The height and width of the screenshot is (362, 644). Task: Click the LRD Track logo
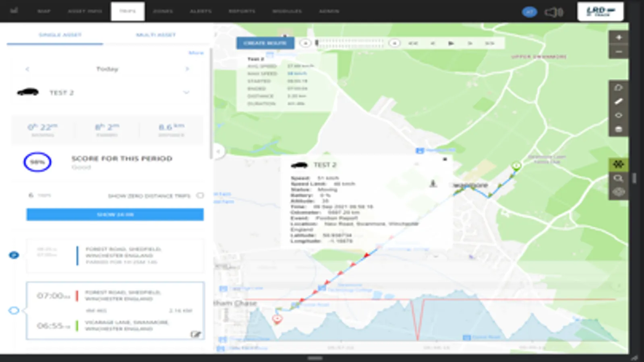click(x=601, y=11)
